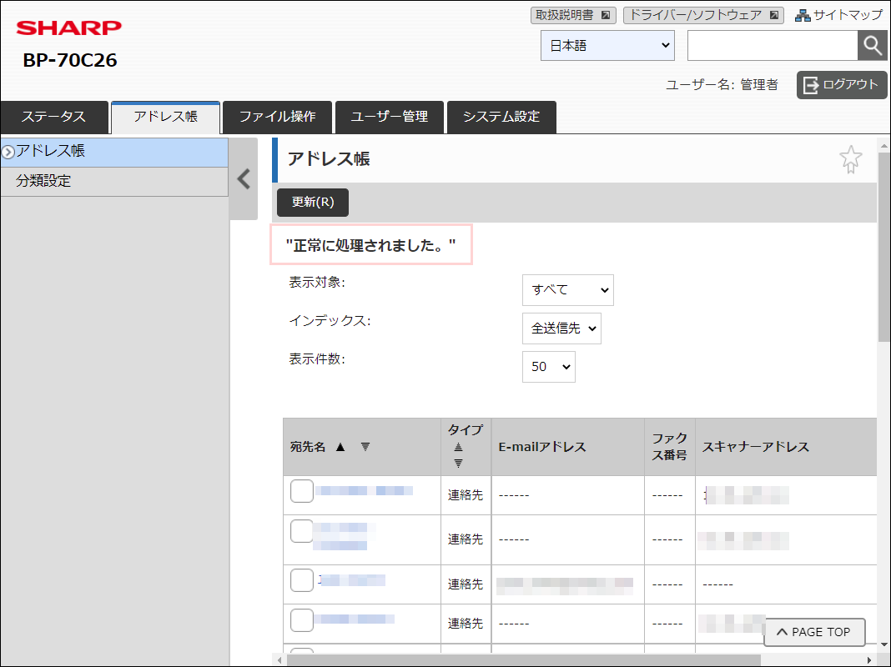
Task: Expand the 表示対象 すべて dropdown
Action: pos(567,290)
